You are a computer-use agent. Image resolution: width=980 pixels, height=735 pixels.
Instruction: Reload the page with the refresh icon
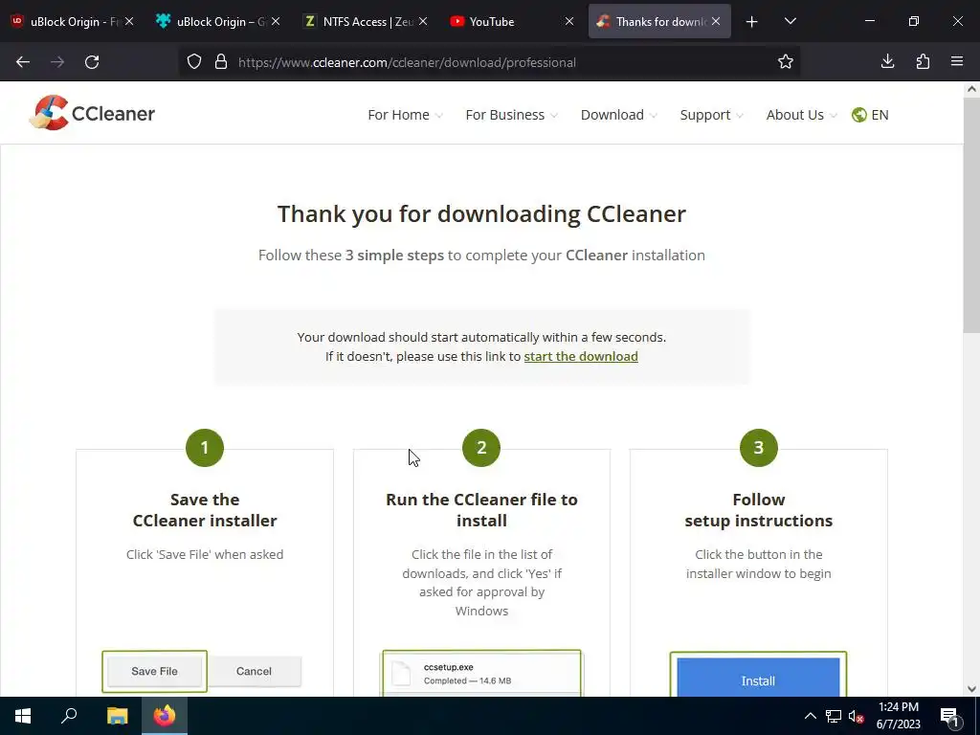92,62
